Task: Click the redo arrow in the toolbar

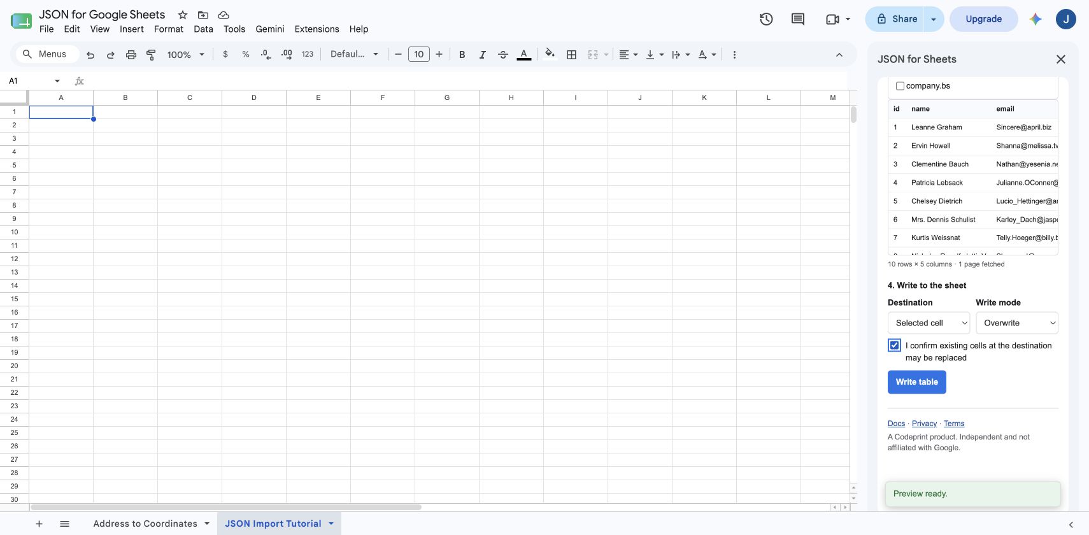Action: (111, 55)
